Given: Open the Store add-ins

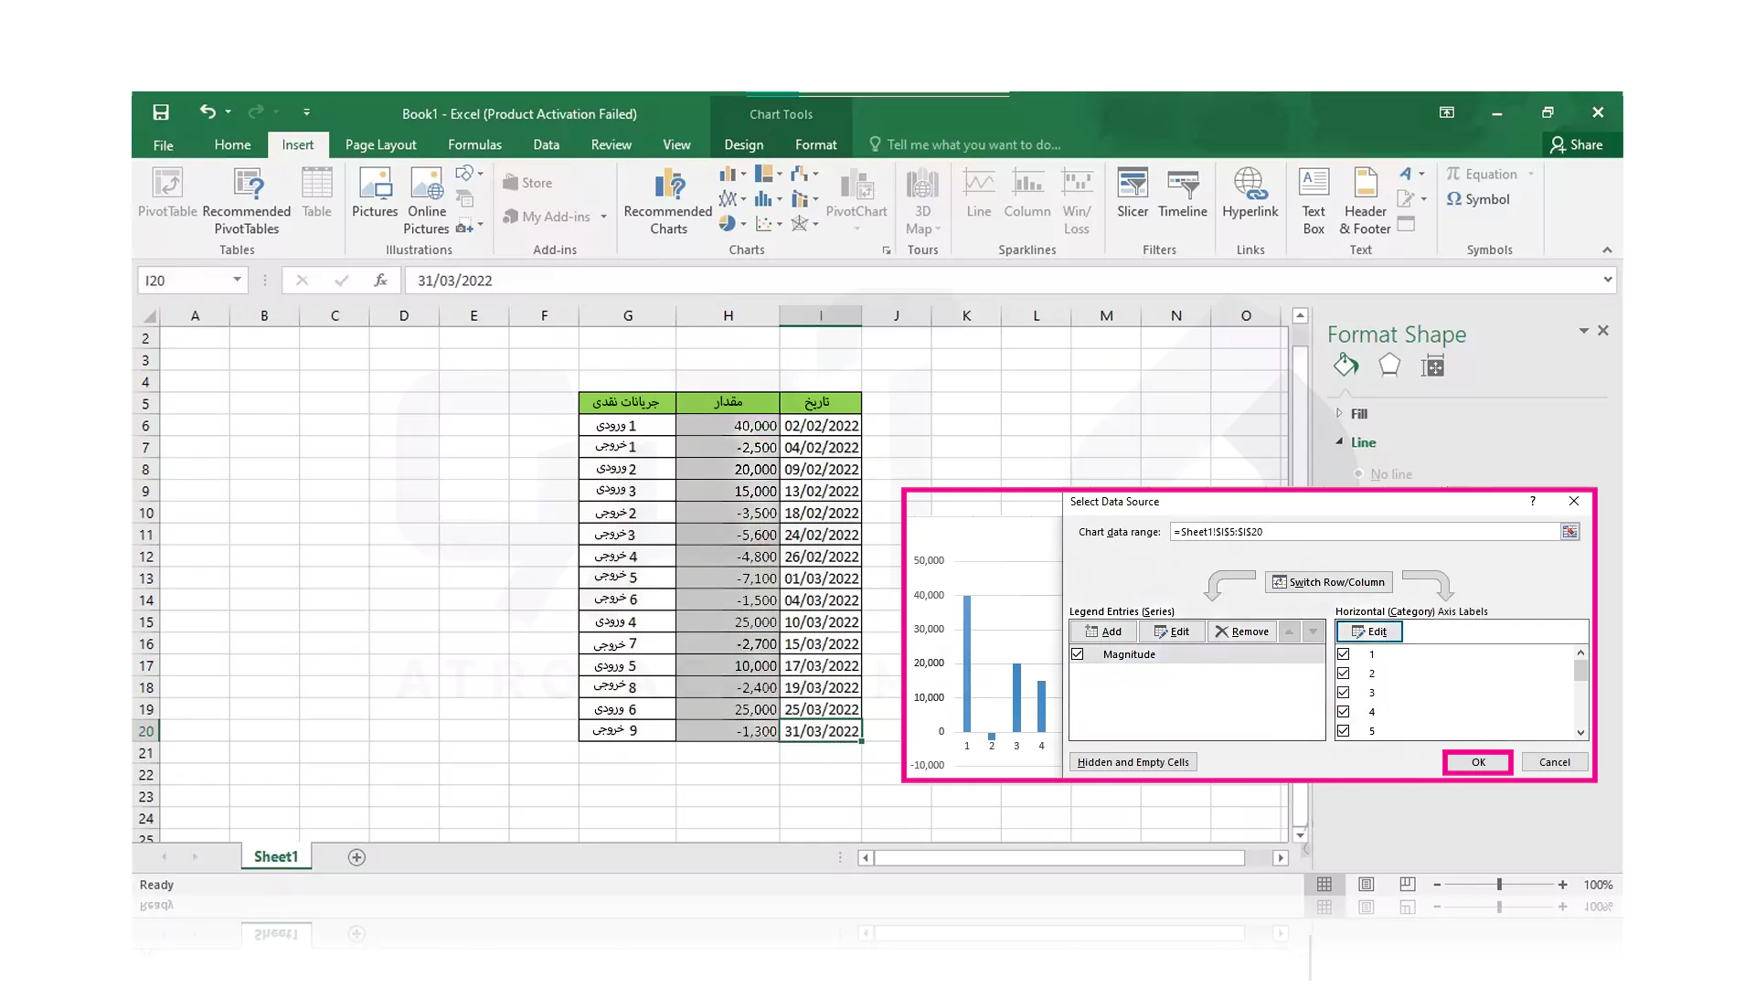Looking at the screenshot, I should click(527, 183).
